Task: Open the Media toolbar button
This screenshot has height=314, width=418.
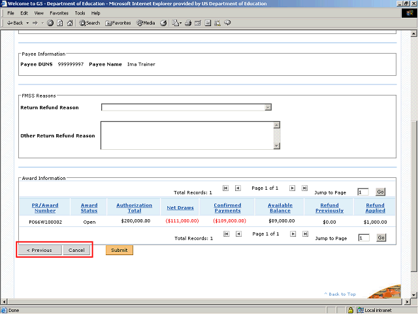Action: tap(144, 23)
